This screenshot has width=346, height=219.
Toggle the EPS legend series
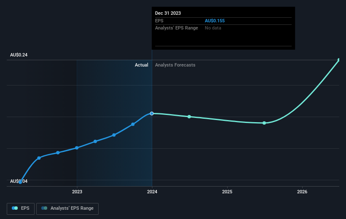21,208
